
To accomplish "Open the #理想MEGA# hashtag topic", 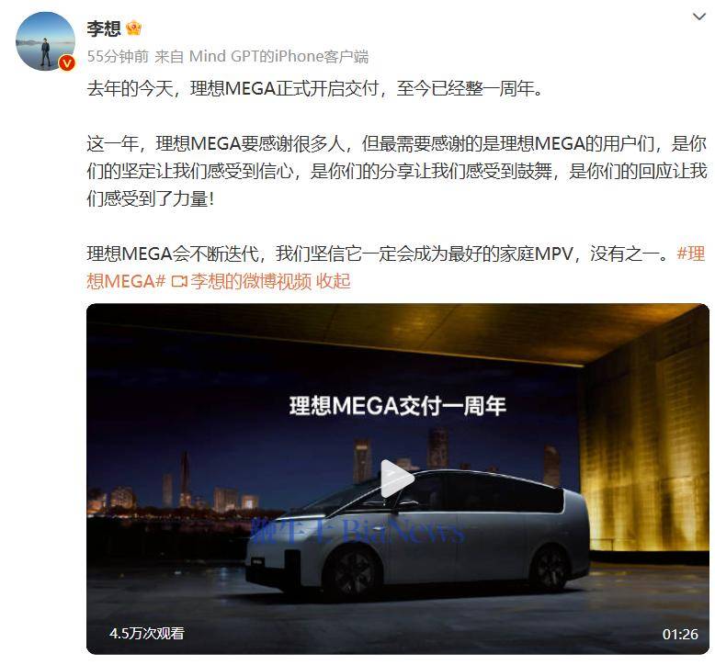I will tap(396, 267).
